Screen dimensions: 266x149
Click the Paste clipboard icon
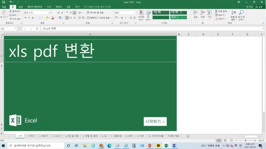pyautogui.click(x=4, y=13)
